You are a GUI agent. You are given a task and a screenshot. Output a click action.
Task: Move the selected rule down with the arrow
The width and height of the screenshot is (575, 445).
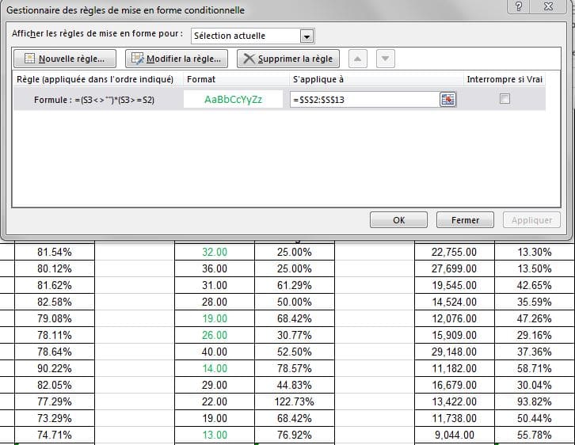point(385,59)
